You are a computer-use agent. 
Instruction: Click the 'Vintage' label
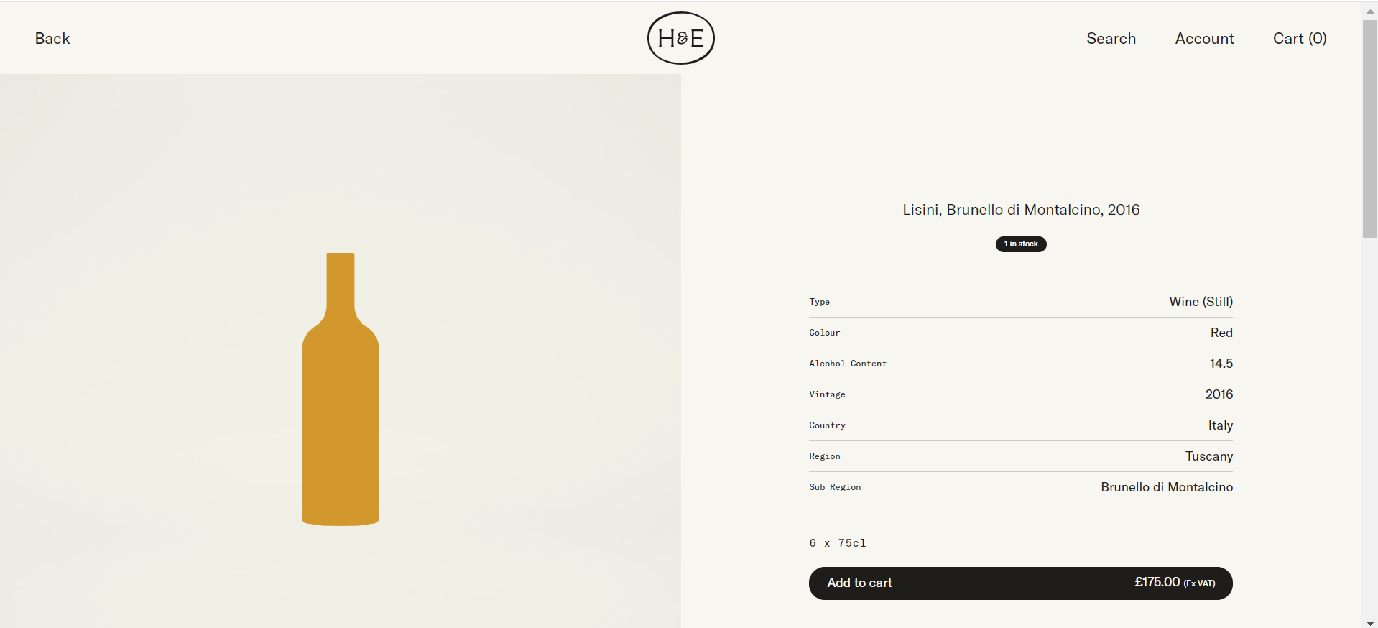point(827,394)
